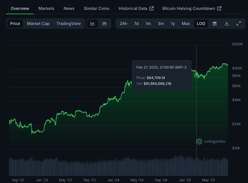The width and height of the screenshot is (248, 183).
Task: Choose the 7d time range
Action: (136, 24)
